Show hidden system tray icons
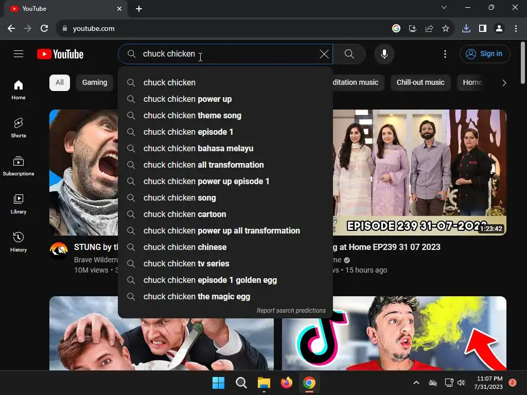Viewport: 527px width, 395px height. (416, 383)
